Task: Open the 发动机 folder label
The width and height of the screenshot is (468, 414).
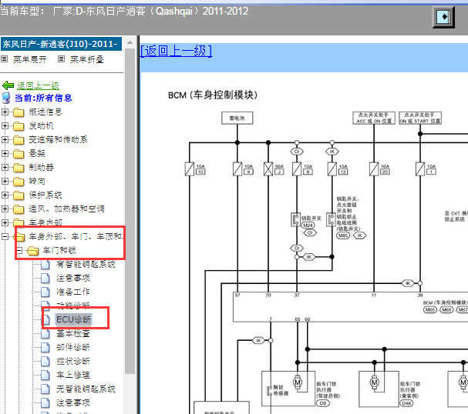Action: click(41, 126)
